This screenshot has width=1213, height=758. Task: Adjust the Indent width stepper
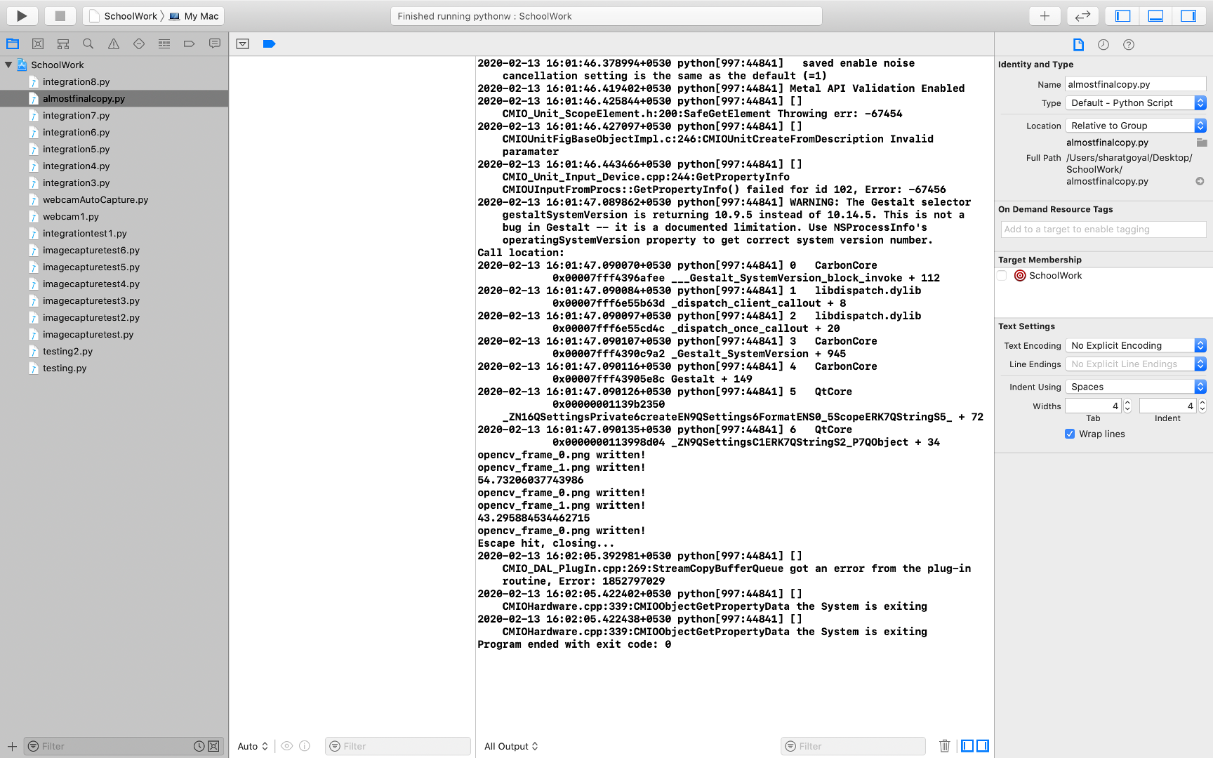pos(1202,406)
